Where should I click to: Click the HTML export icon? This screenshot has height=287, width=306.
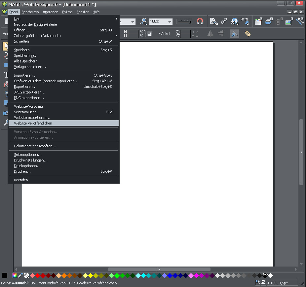pyautogui.click(x=245, y=21)
